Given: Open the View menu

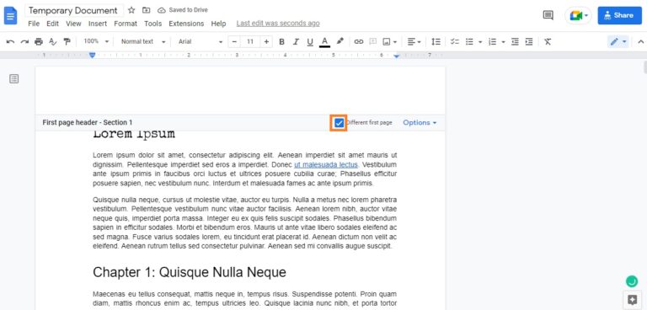Looking at the screenshot, I should pyautogui.click(x=73, y=24).
